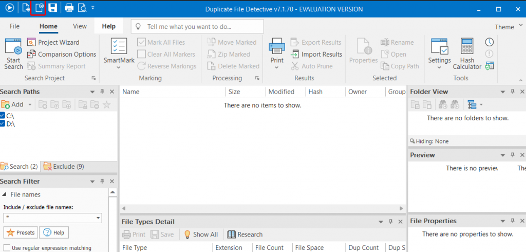The width and height of the screenshot is (526, 252).
Task: Click Delete Marked in Processing group
Action: (234, 66)
